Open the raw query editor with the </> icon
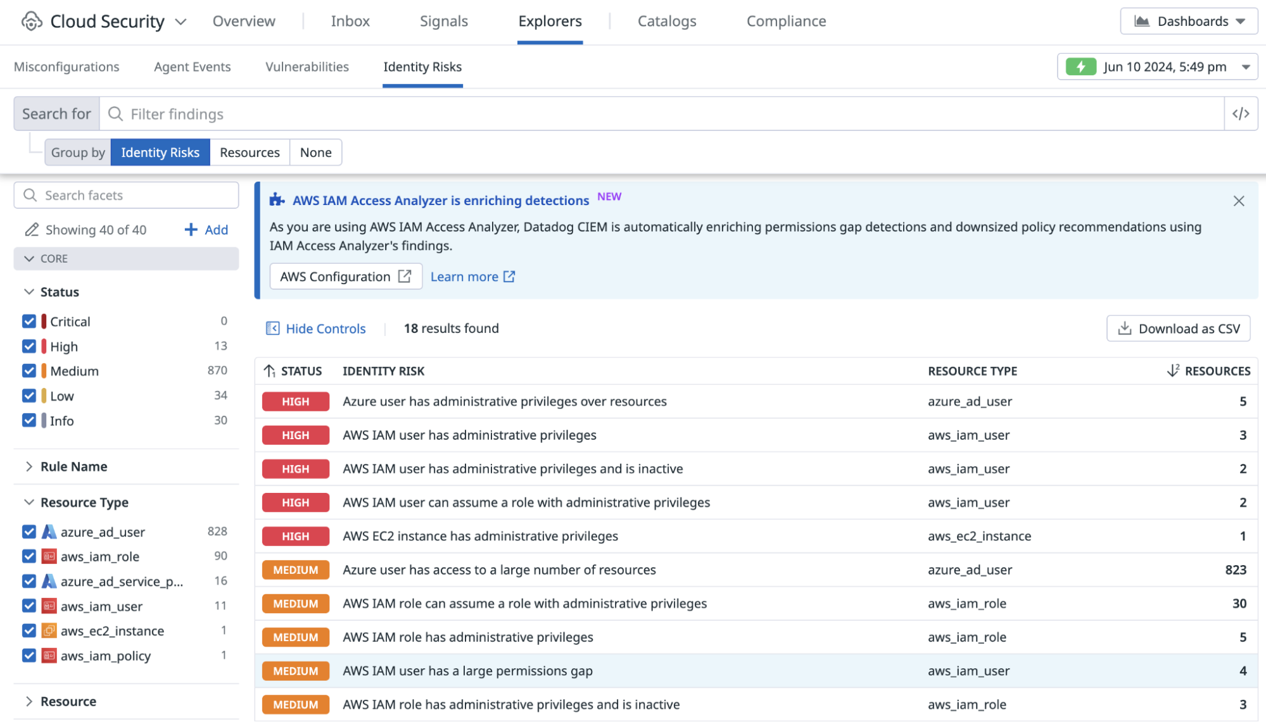The width and height of the screenshot is (1266, 722). pyautogui.click(x=1241, y=113)
